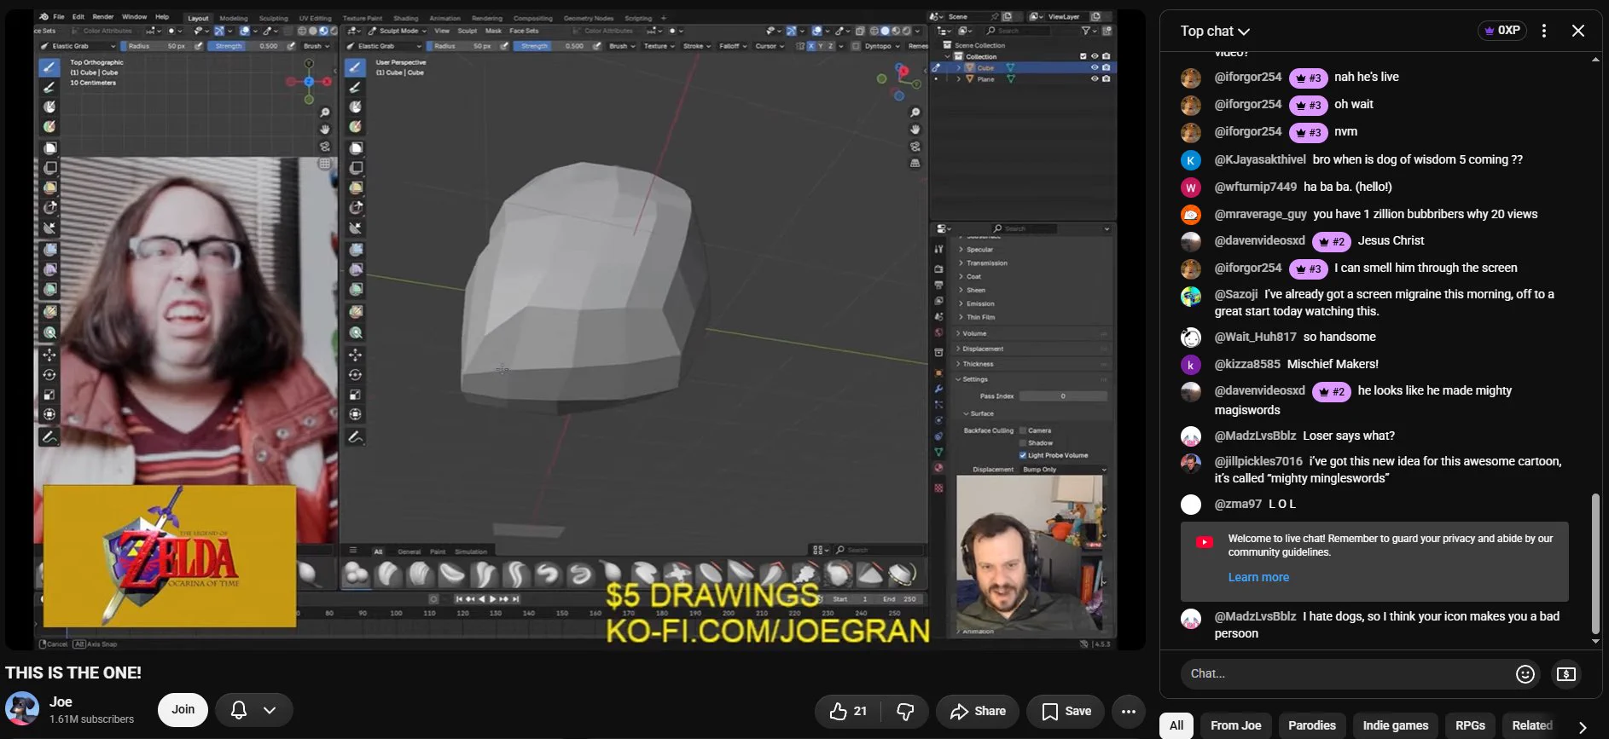Viewport: 1609px width, 739px height.
Task: Click the Save button
Action: point(1066,711)
